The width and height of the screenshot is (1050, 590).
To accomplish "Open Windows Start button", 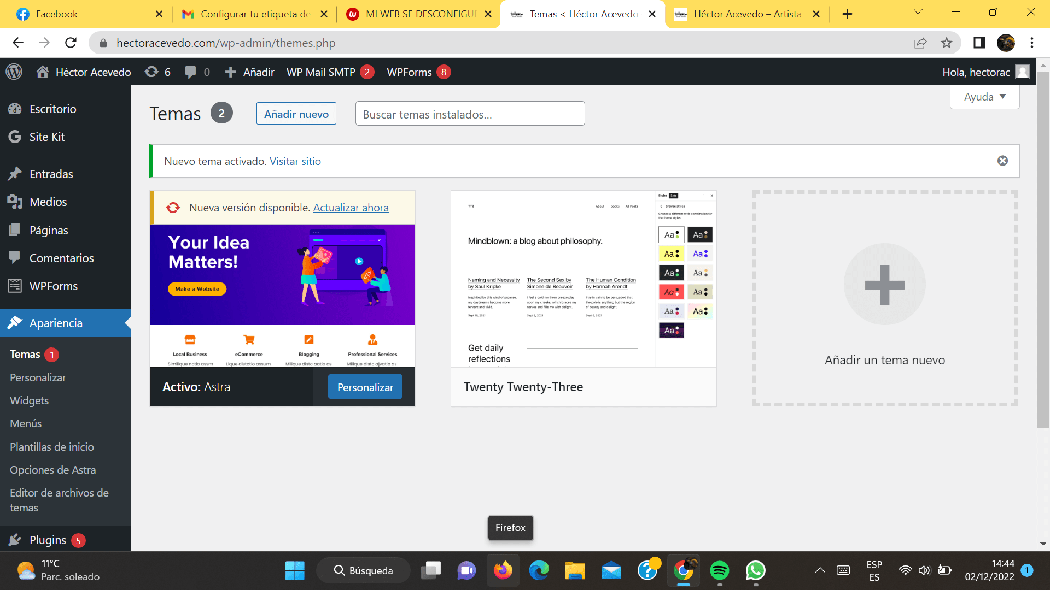I will (295, 570).
